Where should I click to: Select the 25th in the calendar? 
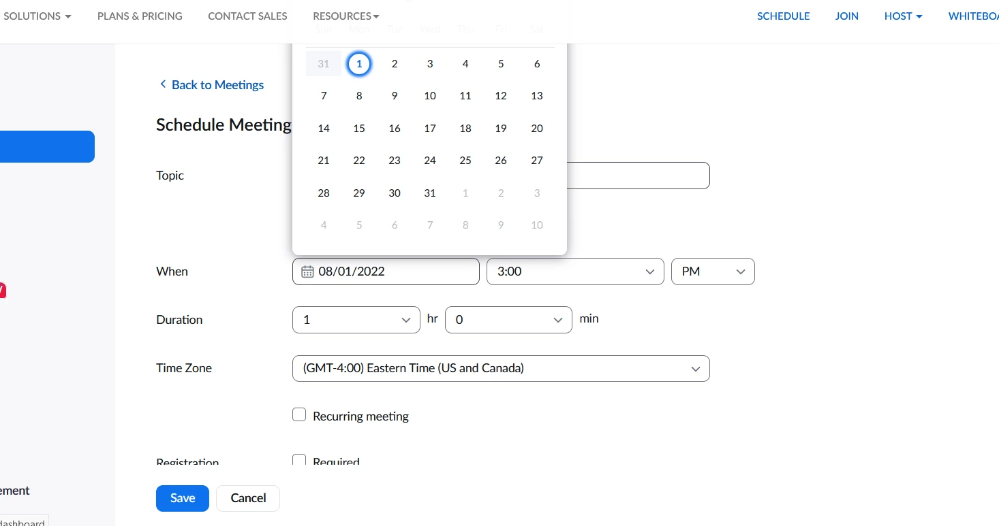coord(465,161)
